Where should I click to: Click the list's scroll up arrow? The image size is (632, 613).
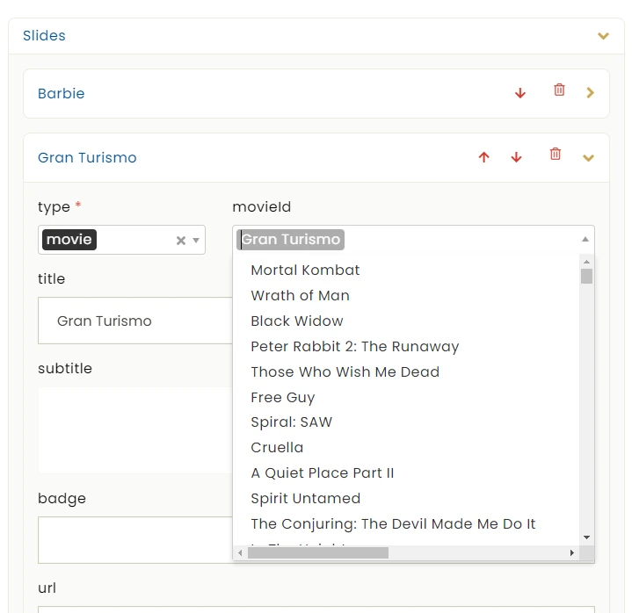tap(586, 262)
